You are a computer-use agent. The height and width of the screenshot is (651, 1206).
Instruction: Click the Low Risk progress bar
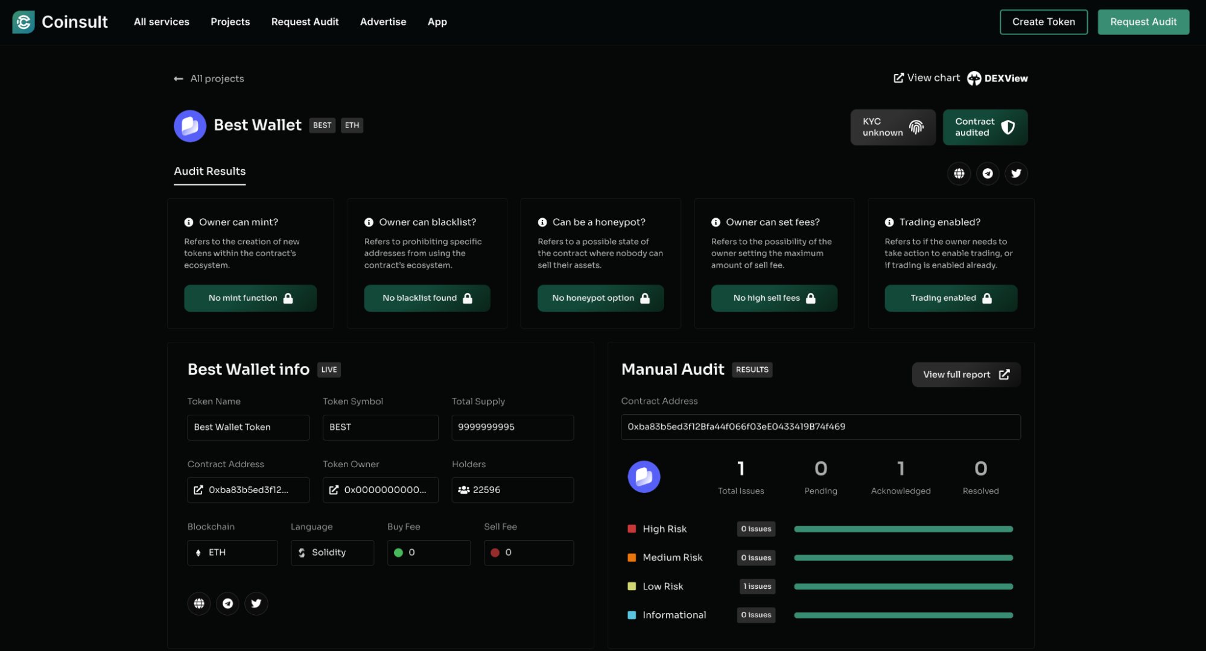click(x=903, y=586)
